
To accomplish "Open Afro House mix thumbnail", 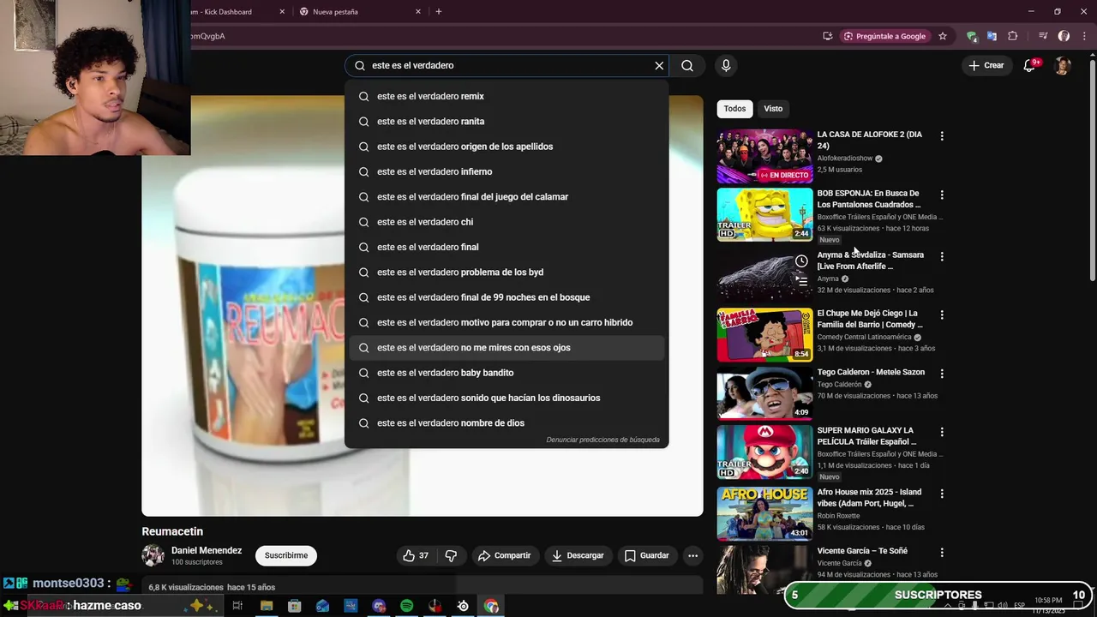I will click(x=764, y=513).
